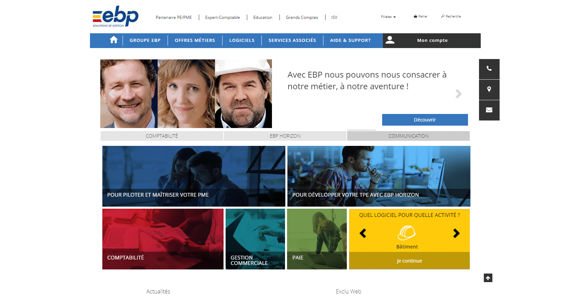The image size is (570, 301).
Task: Open the envelope email sidebar icon
Action: [x=489, y=110]
